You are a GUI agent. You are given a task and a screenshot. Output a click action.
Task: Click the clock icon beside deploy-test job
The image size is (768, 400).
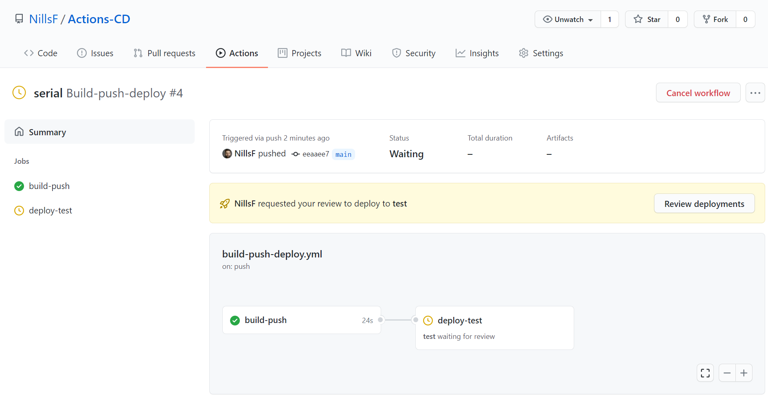[19, 210]
